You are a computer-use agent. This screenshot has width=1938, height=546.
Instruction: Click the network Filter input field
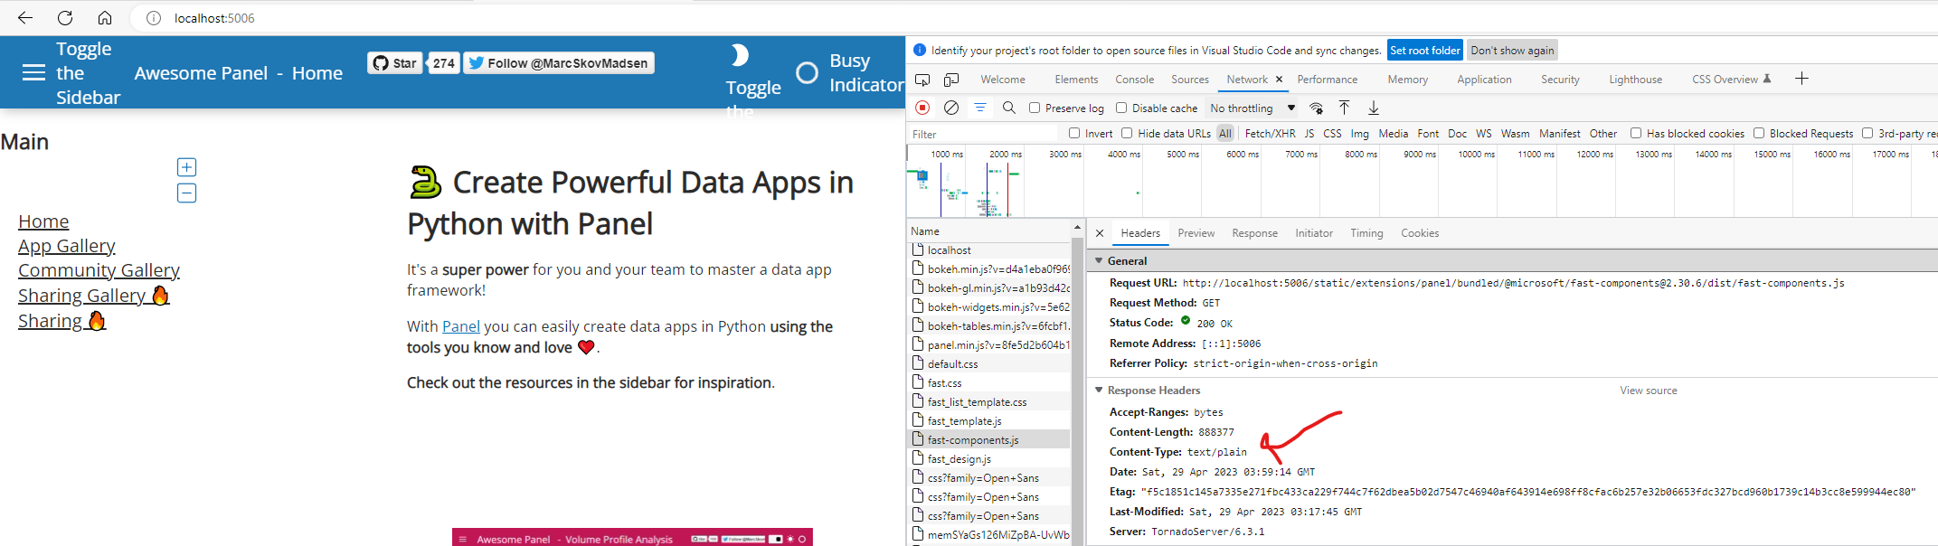point(981,134)
